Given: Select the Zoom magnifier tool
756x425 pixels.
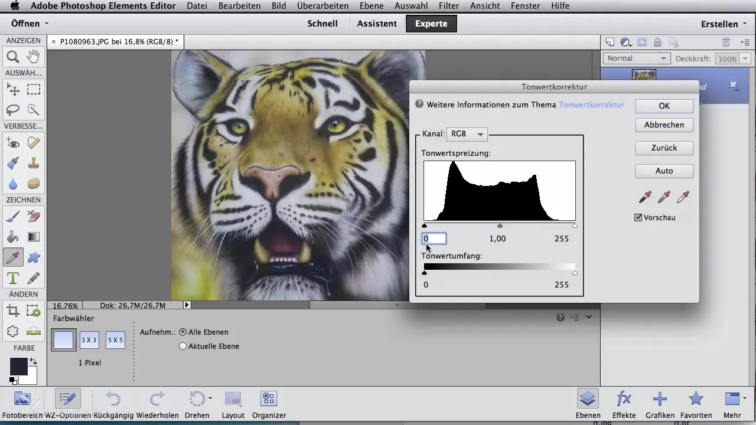Looking at the screenshot, I should point(12,57).
